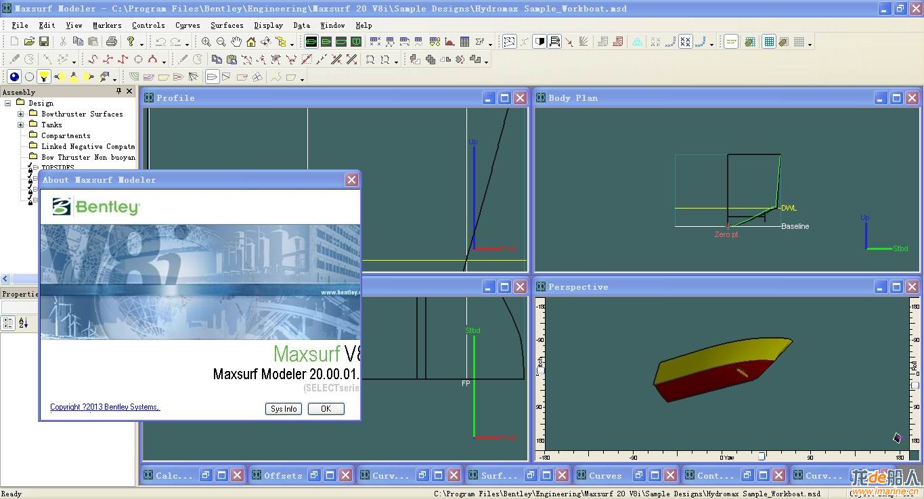
Task: Expand the Tanks folder
Action: pos(20,125)
